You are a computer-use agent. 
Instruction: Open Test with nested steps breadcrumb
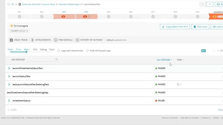click(69, 4)
